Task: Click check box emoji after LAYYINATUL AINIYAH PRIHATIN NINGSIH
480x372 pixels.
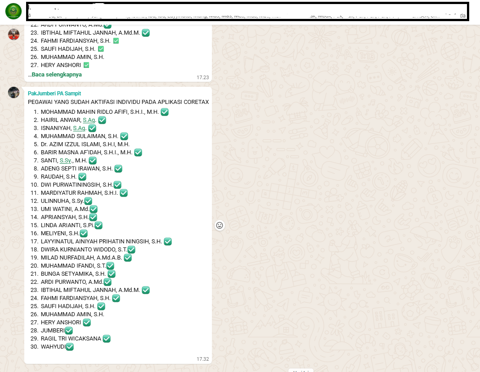Action: [168, 242]
